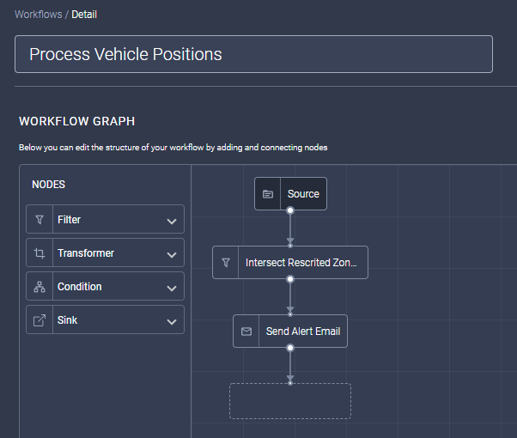The image size is (517, 438).
Task: Click the Source node folder icon
Action: (268, 194)
